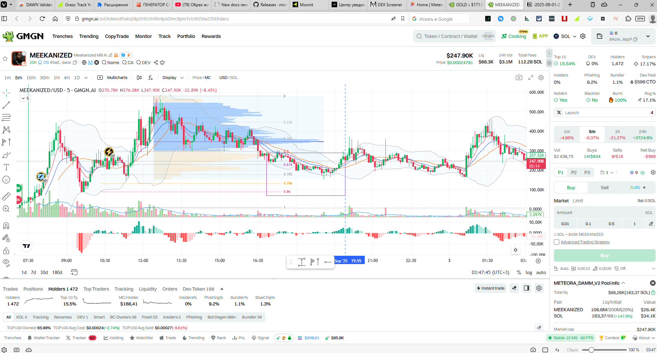657x353 pixels.
Task: Toggle percent scale on price axis
Action: 519,272
